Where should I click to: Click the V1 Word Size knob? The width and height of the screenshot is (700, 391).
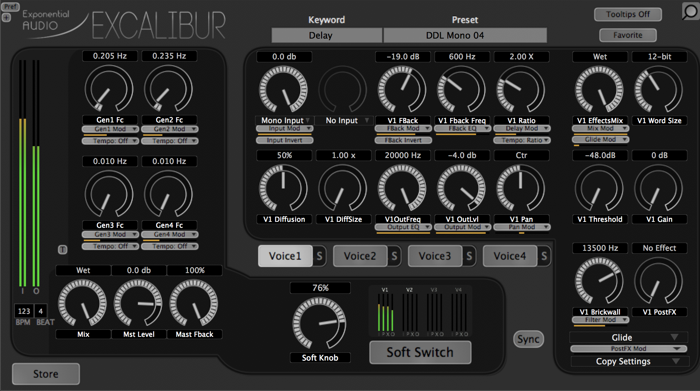point(658,89)
